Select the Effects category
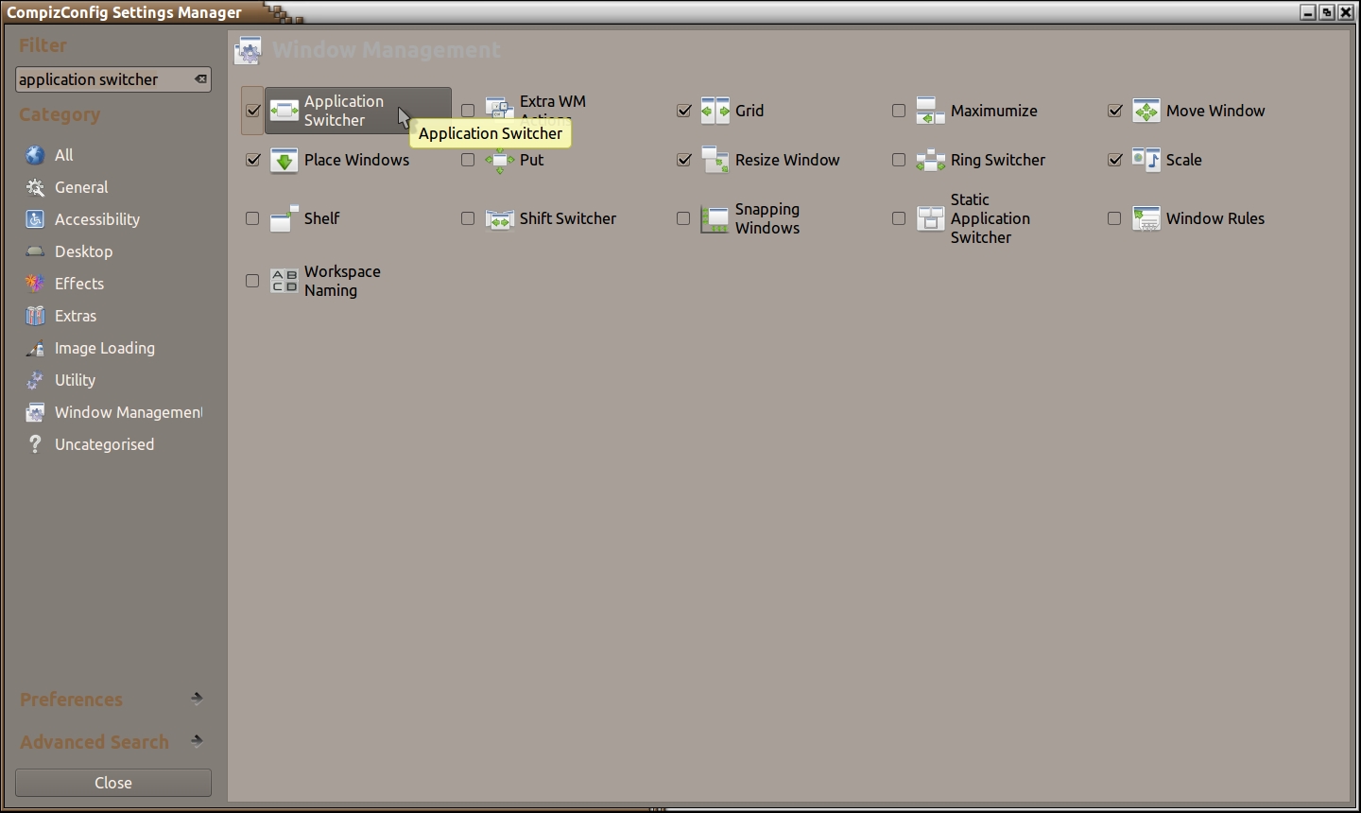The width and height of the screenshot is (1361, 813). [79, 284]
